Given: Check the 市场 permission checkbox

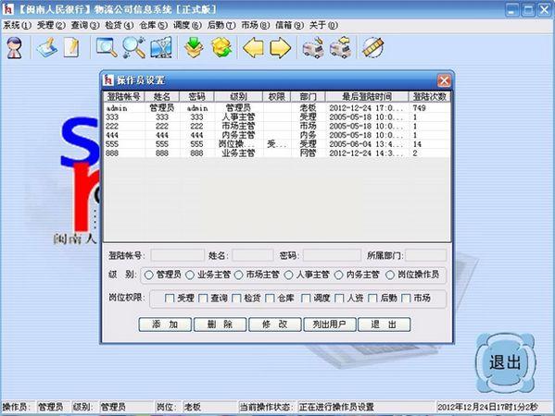Looking at the screenshot, I should [406, 299].
